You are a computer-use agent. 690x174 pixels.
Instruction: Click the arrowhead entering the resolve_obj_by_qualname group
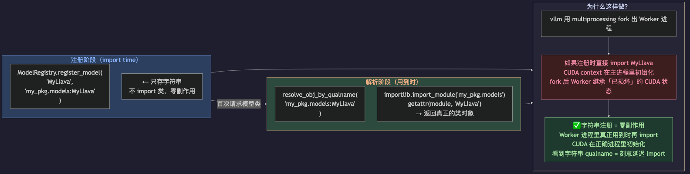(x=265, y=104)
